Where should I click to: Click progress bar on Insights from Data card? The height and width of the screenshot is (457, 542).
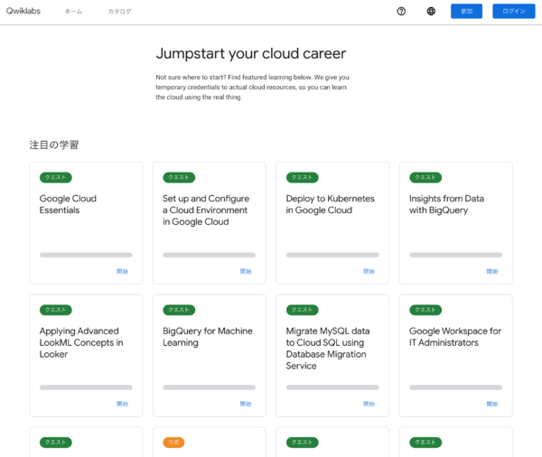pyautogui.click(x=455, y=255)
